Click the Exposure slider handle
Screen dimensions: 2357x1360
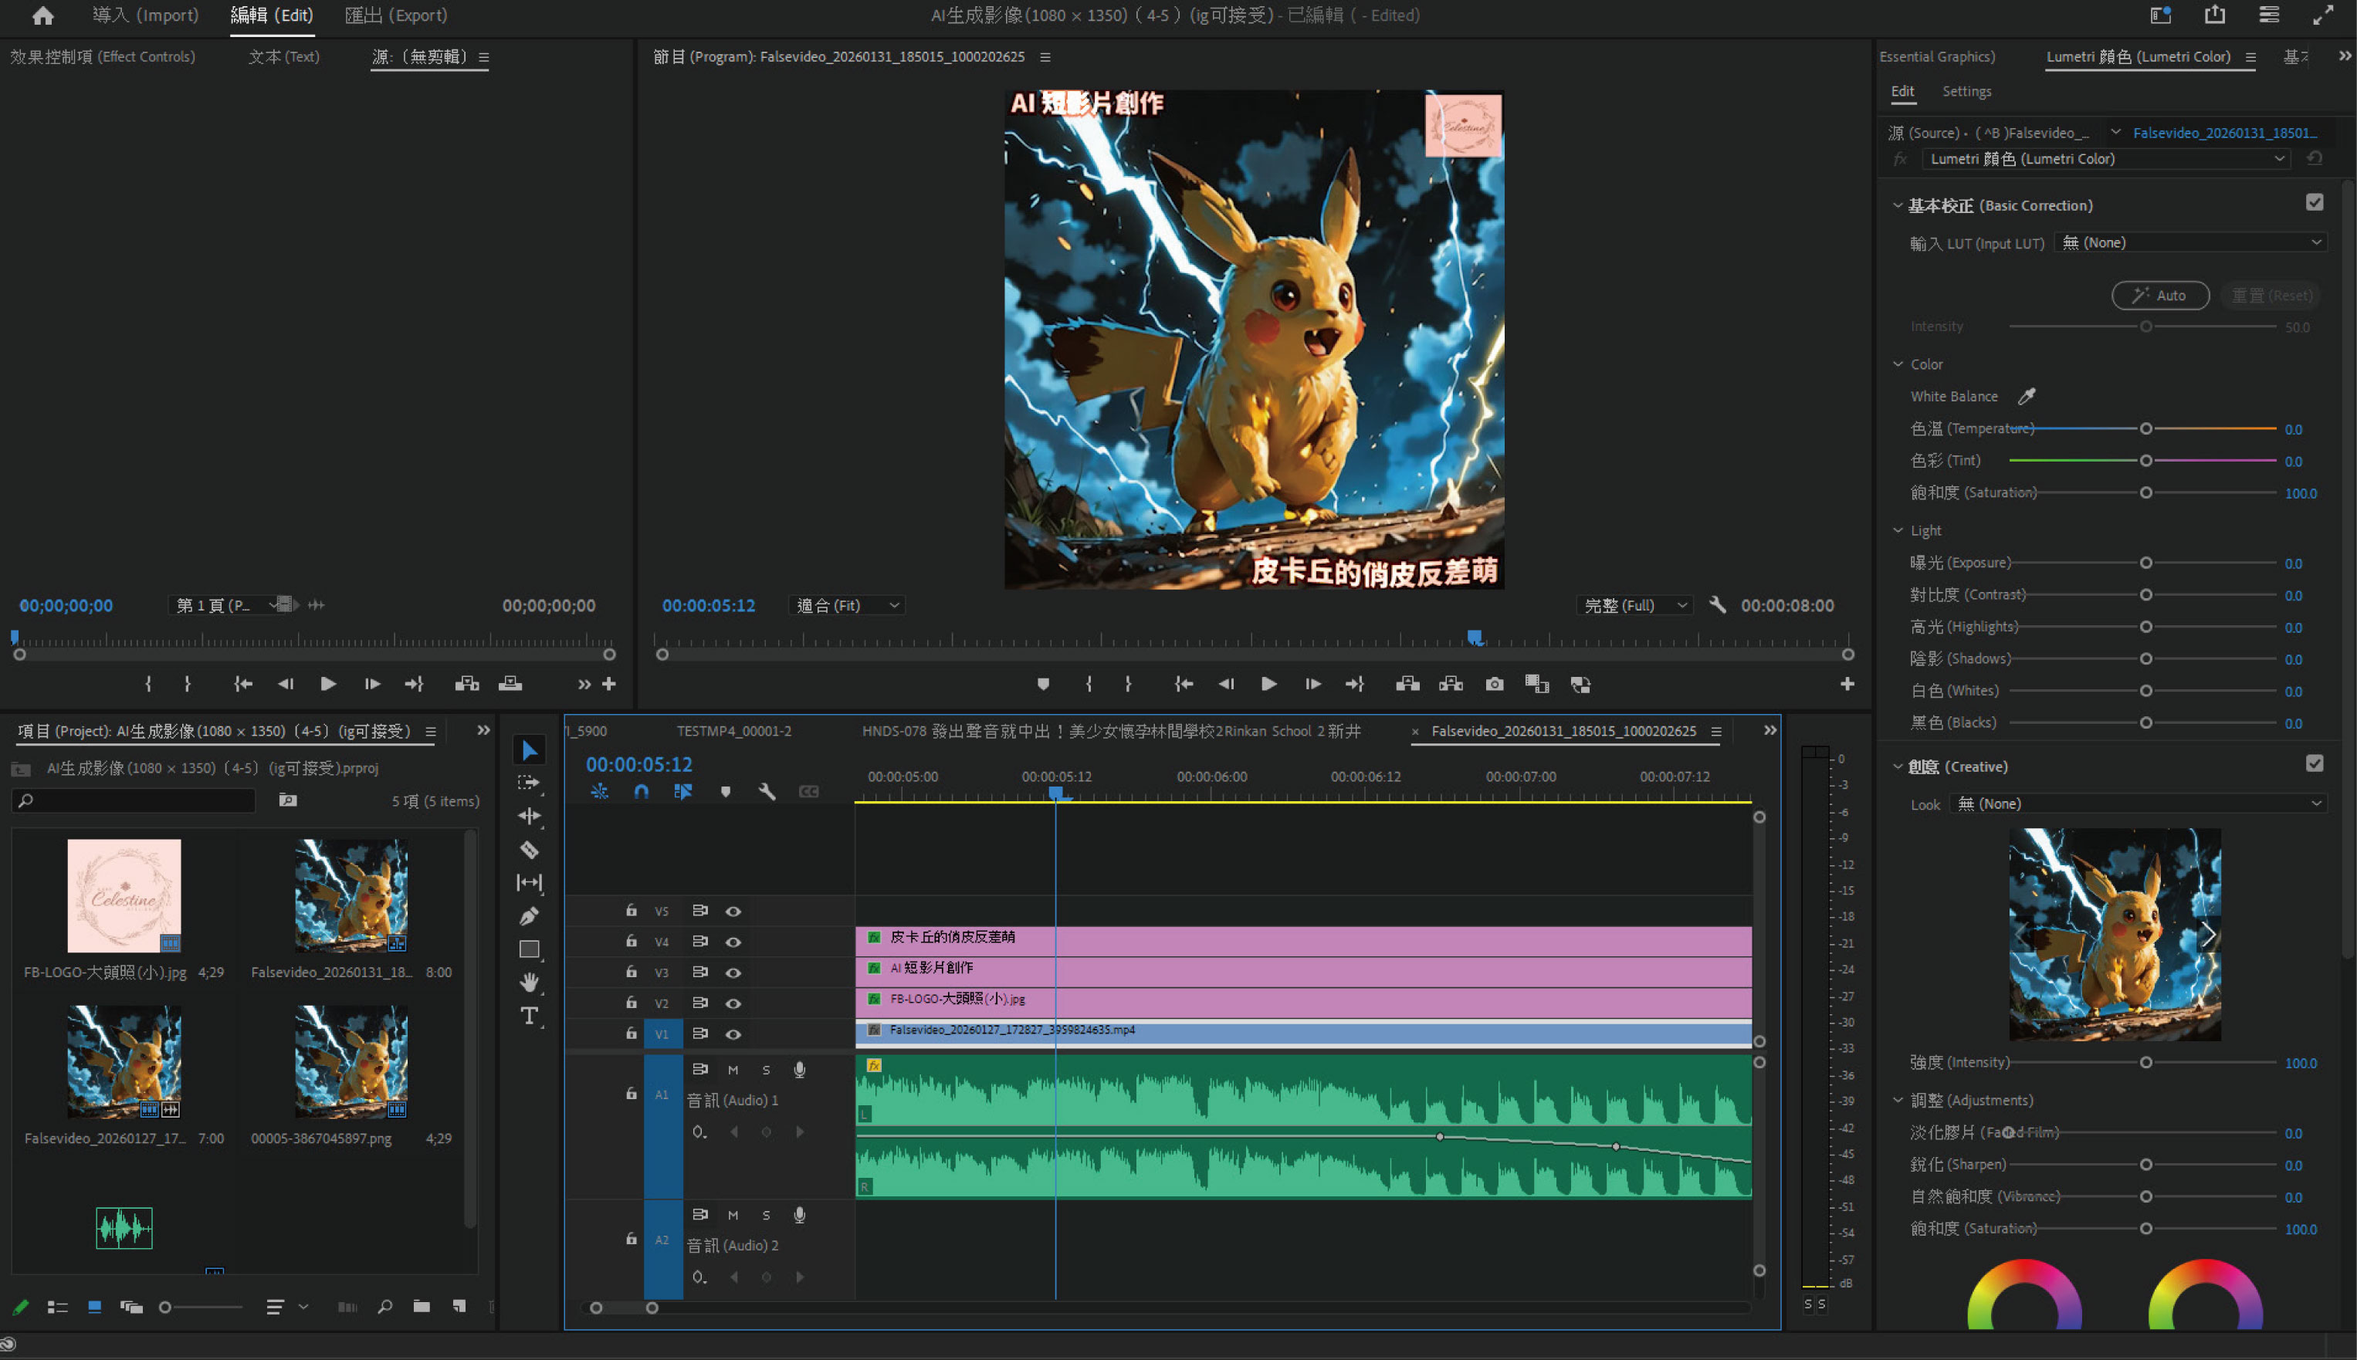click(x=2146, y=563)
